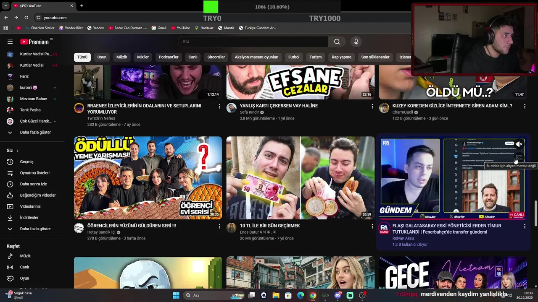
Task: Open options menu for ÖĞRENCİLERİN YÜZÜNÜ GÜLDÜREN video
Action: (219, 226)
